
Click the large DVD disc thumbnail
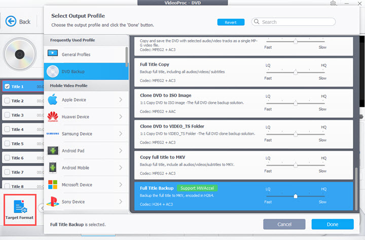[20, 54]
